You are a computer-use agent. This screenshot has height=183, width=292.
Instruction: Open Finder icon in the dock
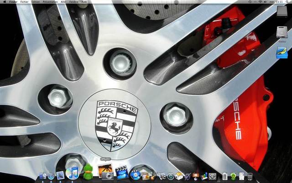43,176
